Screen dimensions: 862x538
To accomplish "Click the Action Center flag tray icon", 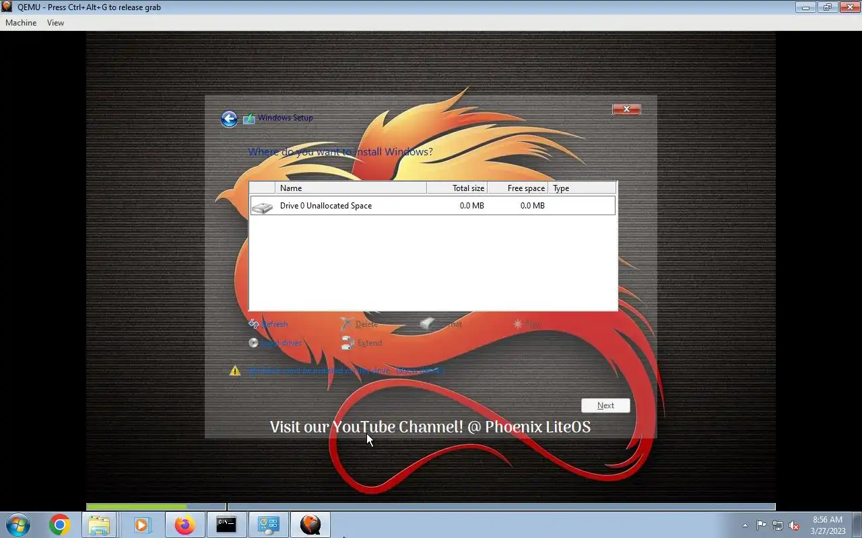I will point(761,525).
